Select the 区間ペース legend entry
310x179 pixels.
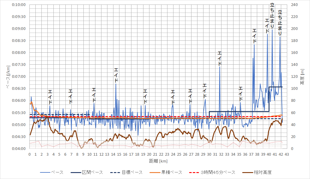(87, 172)
